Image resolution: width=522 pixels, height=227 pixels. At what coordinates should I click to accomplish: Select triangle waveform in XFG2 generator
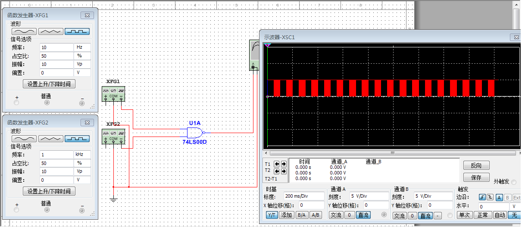[x=50, y=139]
